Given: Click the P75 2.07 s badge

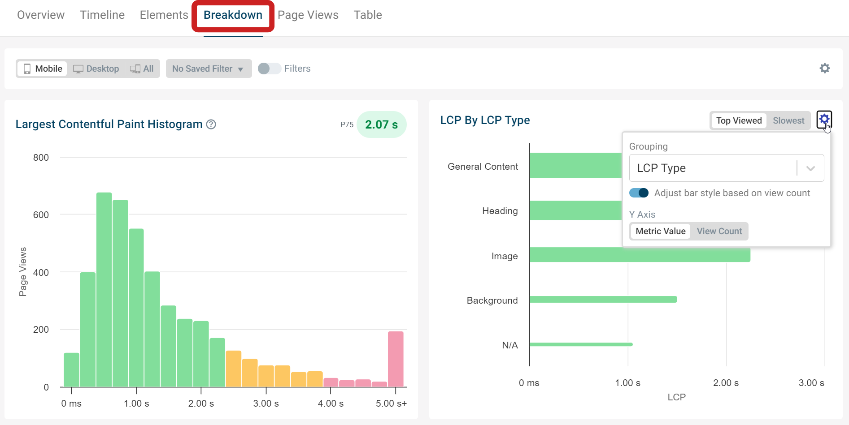Looking at the screenshot, I should click(x=381, y=124).
